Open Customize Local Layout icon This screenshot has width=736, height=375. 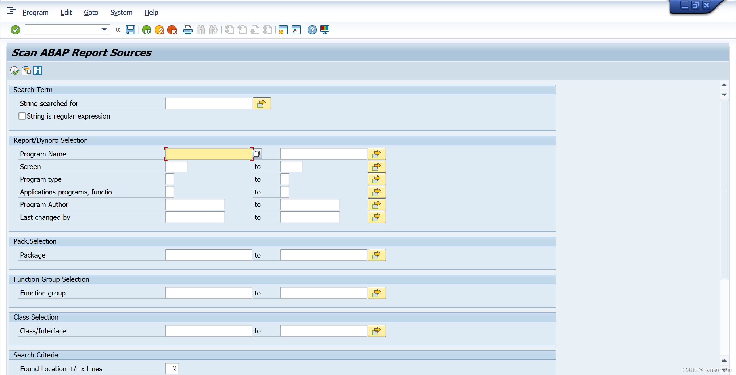tap(325, 30)
